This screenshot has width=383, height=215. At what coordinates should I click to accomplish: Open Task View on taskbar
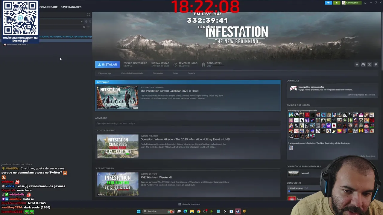179,211
